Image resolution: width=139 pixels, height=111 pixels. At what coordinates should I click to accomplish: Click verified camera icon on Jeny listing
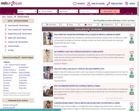point(132,90)
